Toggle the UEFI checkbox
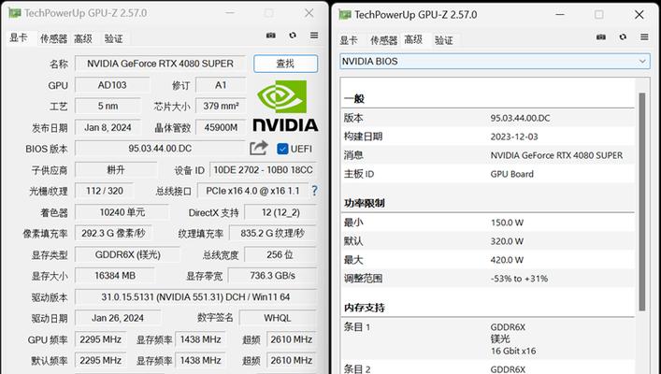The image size is (661, 374). coord(282,149)
